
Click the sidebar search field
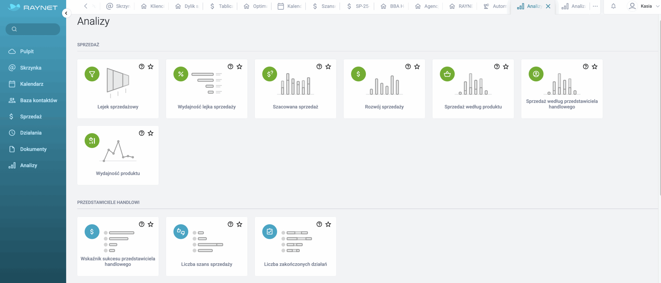(x=33, y=29)
